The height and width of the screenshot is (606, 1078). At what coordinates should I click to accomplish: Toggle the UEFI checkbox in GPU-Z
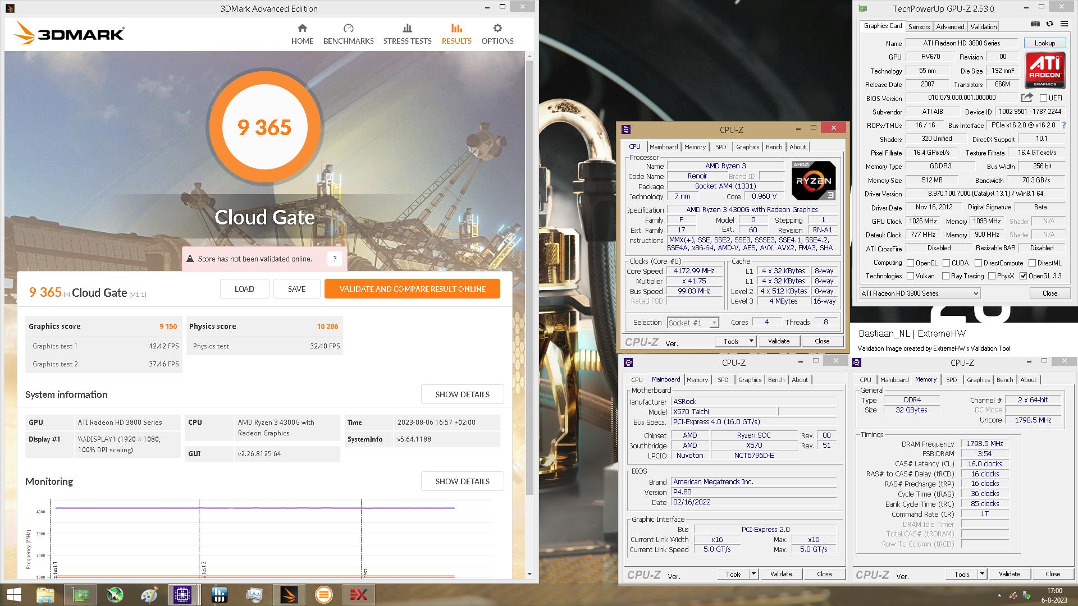click(x=1043, y=98)
